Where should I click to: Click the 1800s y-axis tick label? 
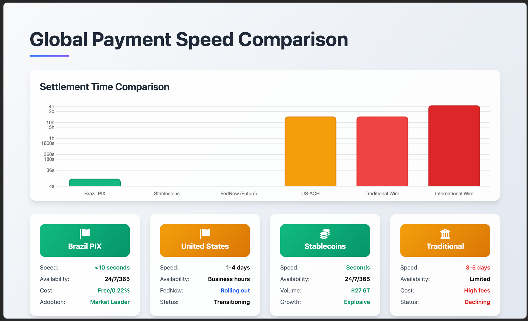click(48, 143)
